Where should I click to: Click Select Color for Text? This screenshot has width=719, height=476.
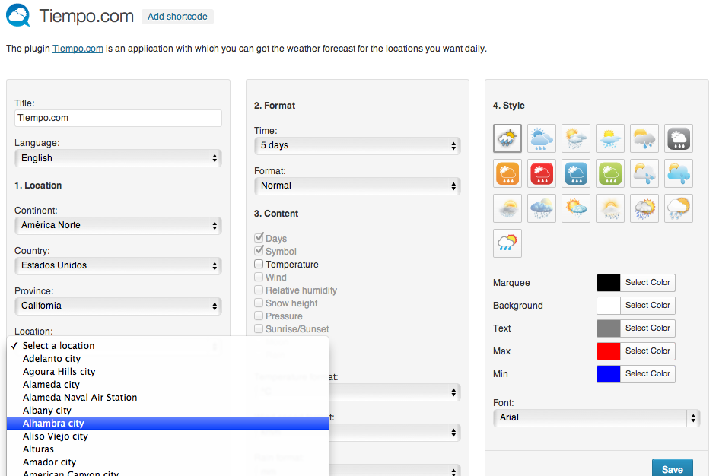click(647, 328)
